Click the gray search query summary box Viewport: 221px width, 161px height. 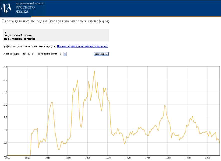(56, 35)
